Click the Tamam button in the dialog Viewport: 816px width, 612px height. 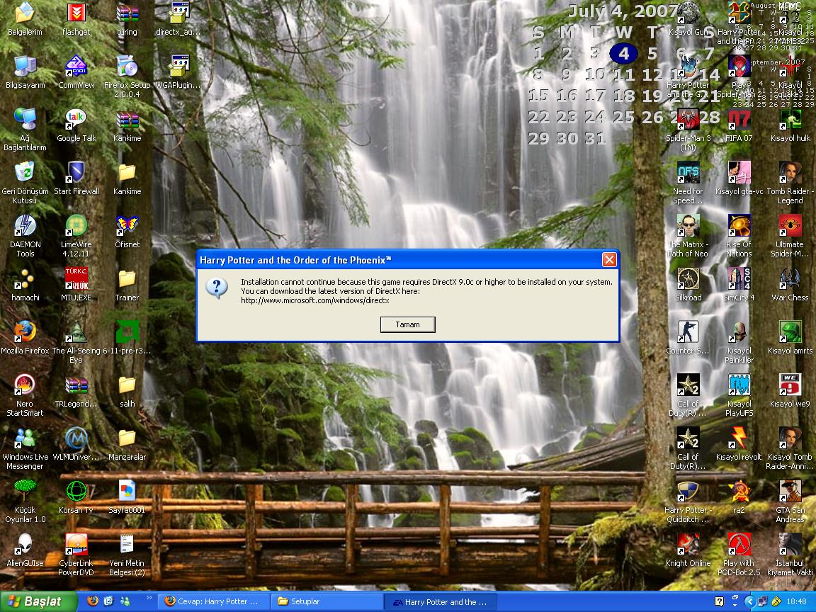click(x=407, y=324)
